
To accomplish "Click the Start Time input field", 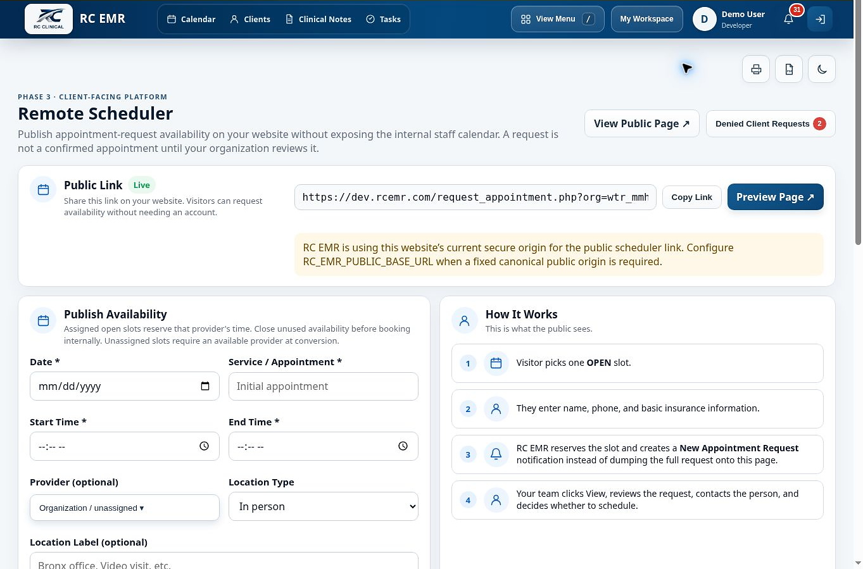I will coord(125,446).
